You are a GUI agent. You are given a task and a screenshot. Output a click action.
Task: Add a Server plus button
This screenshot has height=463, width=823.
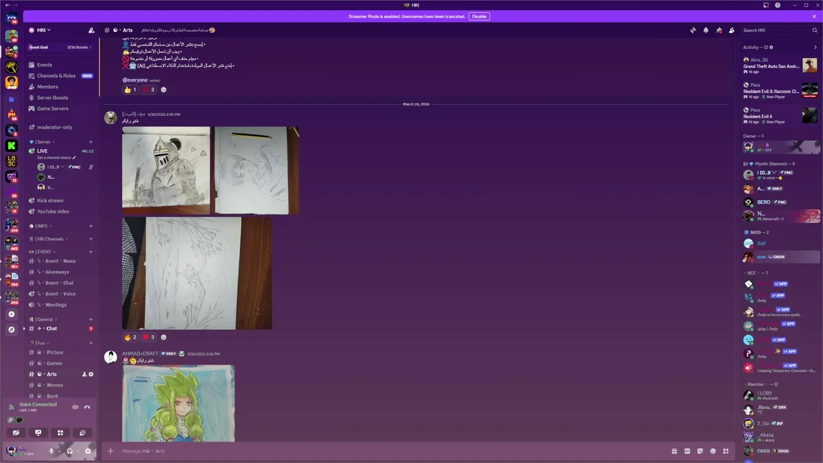coord(12,314)
